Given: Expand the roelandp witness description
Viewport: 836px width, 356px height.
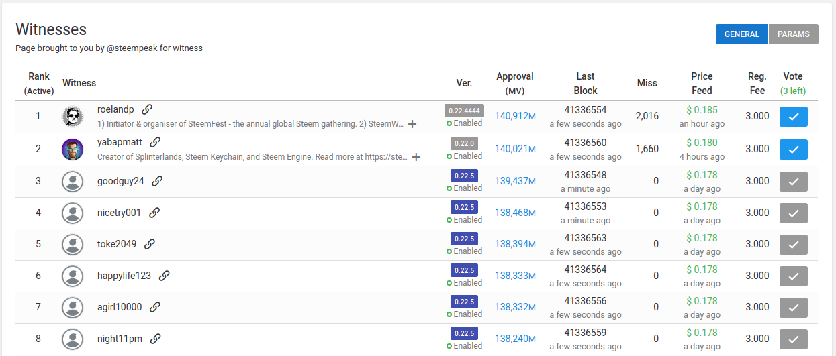Looking at the screenshot, I should coord(412,124).
